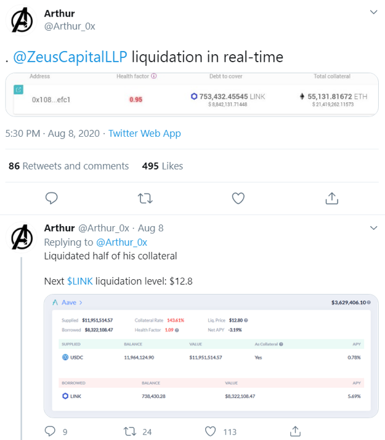The image size is (385, 440).
Task: Retweet the reply tweet with 24 retweets
Action: pos(130,431)
